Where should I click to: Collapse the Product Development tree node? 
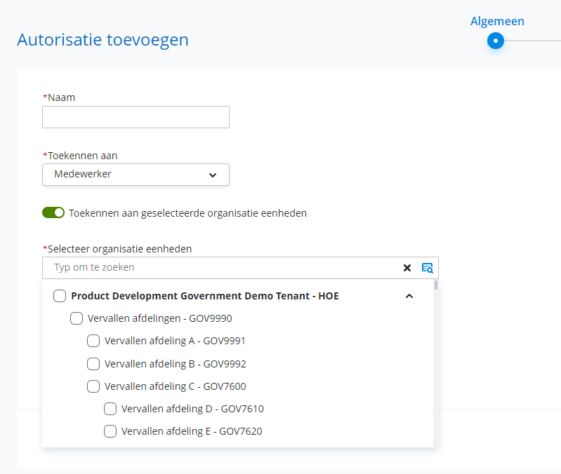409,296
